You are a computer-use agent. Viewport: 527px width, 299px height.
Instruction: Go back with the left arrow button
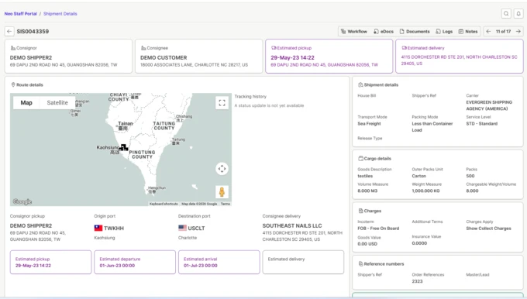click(9, 31)
